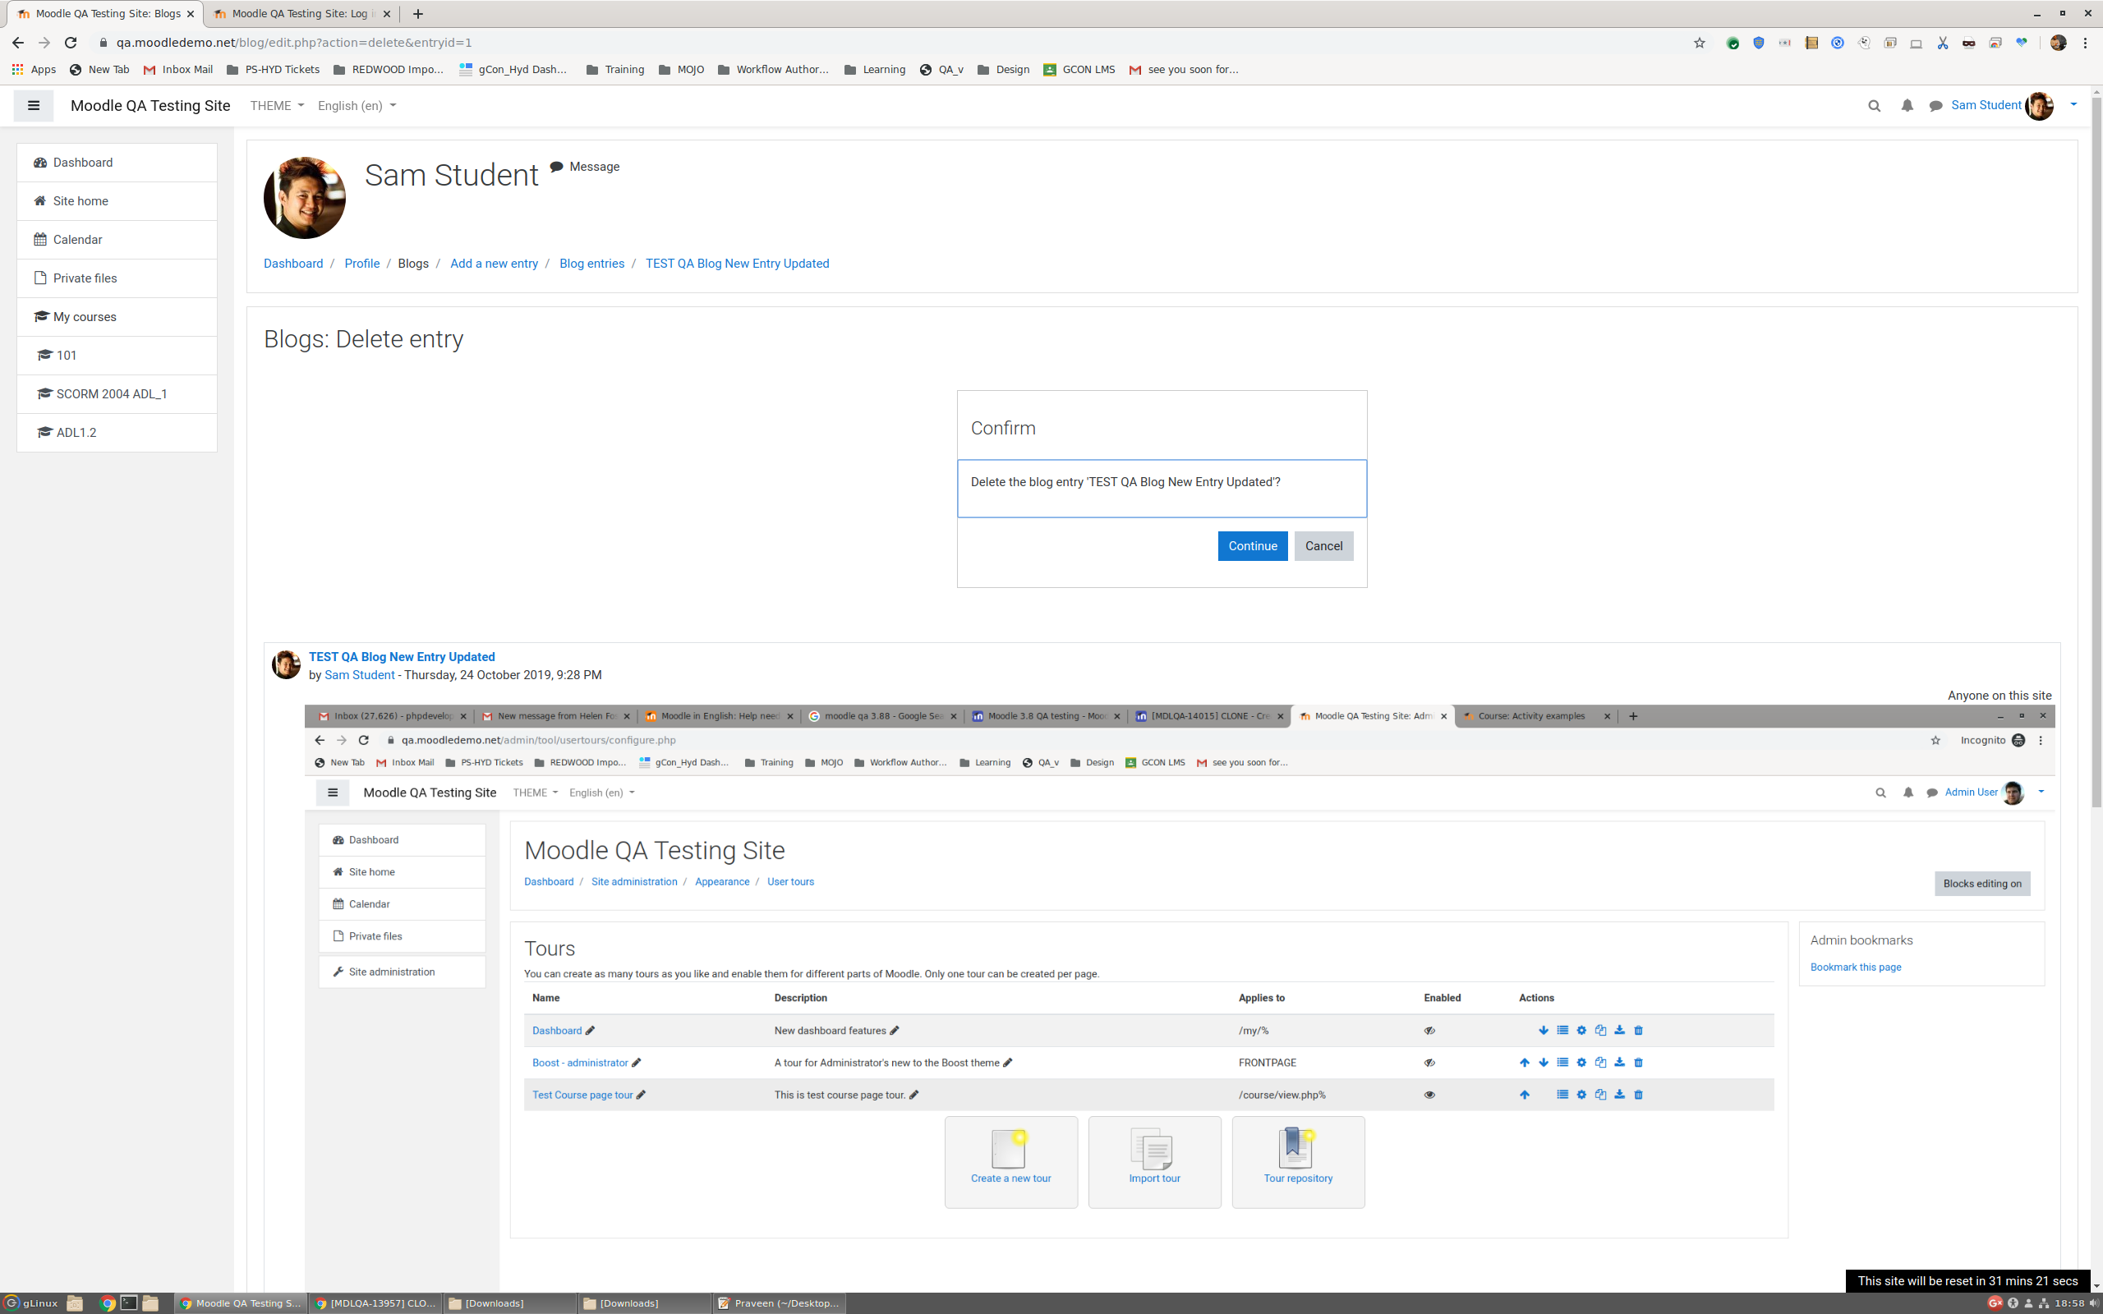
Task: Open the Design bookmark folder
Action: click(1004, 70)
